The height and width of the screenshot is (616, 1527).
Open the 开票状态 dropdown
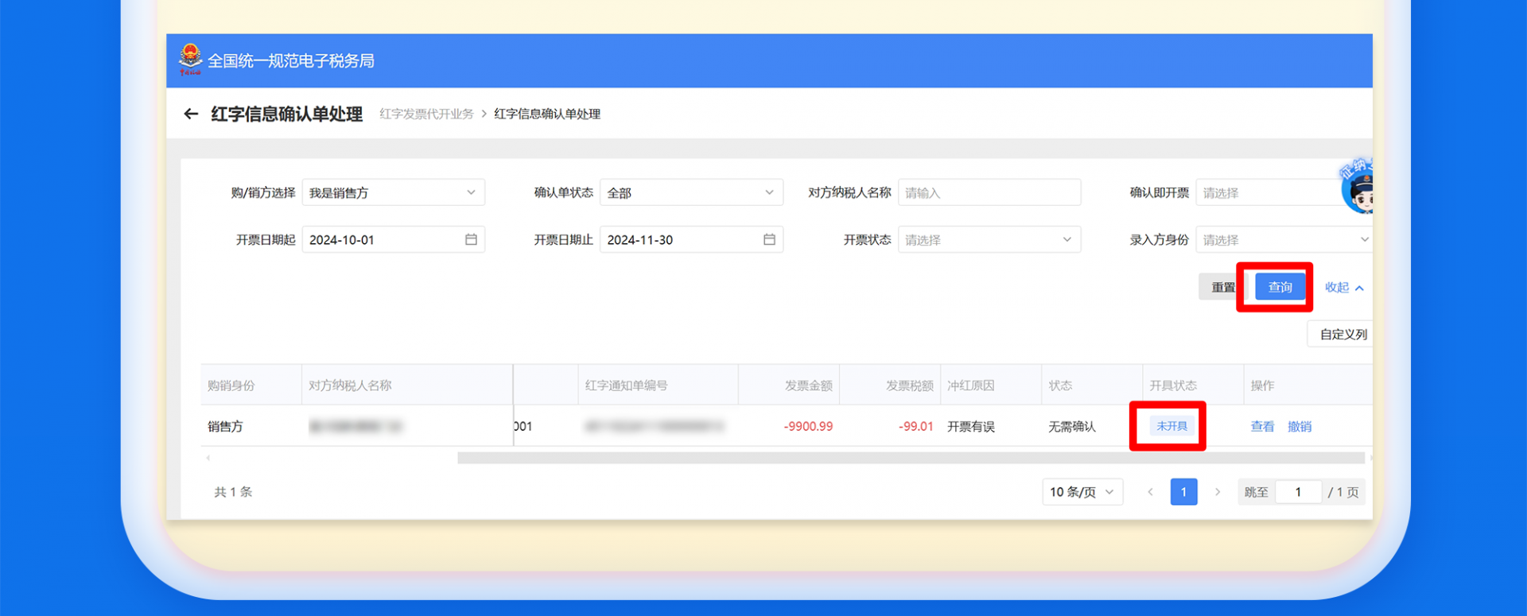[x=989, y=239]
